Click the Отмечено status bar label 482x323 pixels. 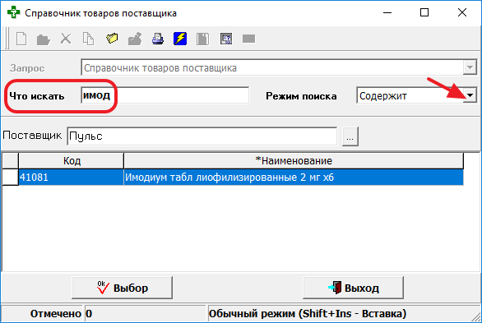tap(55, 314)
